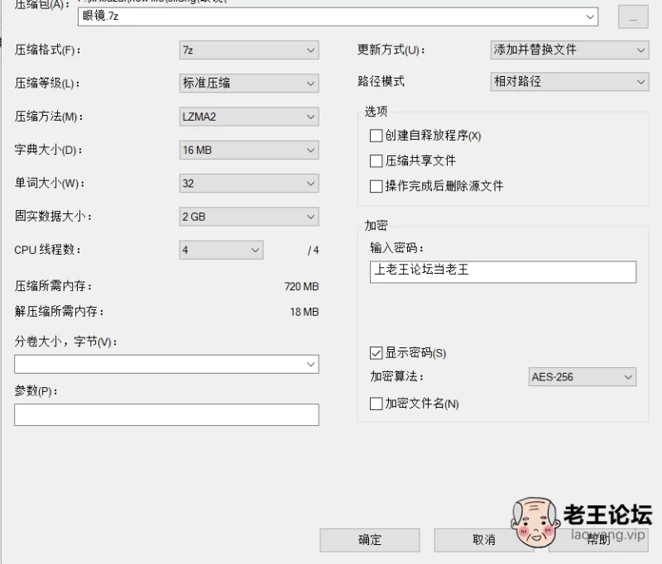Screen dimensions: 662x564
Task: Click the 路径模式 label
Action: tap(381, 81)
